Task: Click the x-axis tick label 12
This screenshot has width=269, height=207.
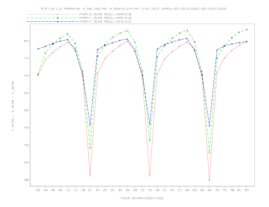Action: point(68,190)
